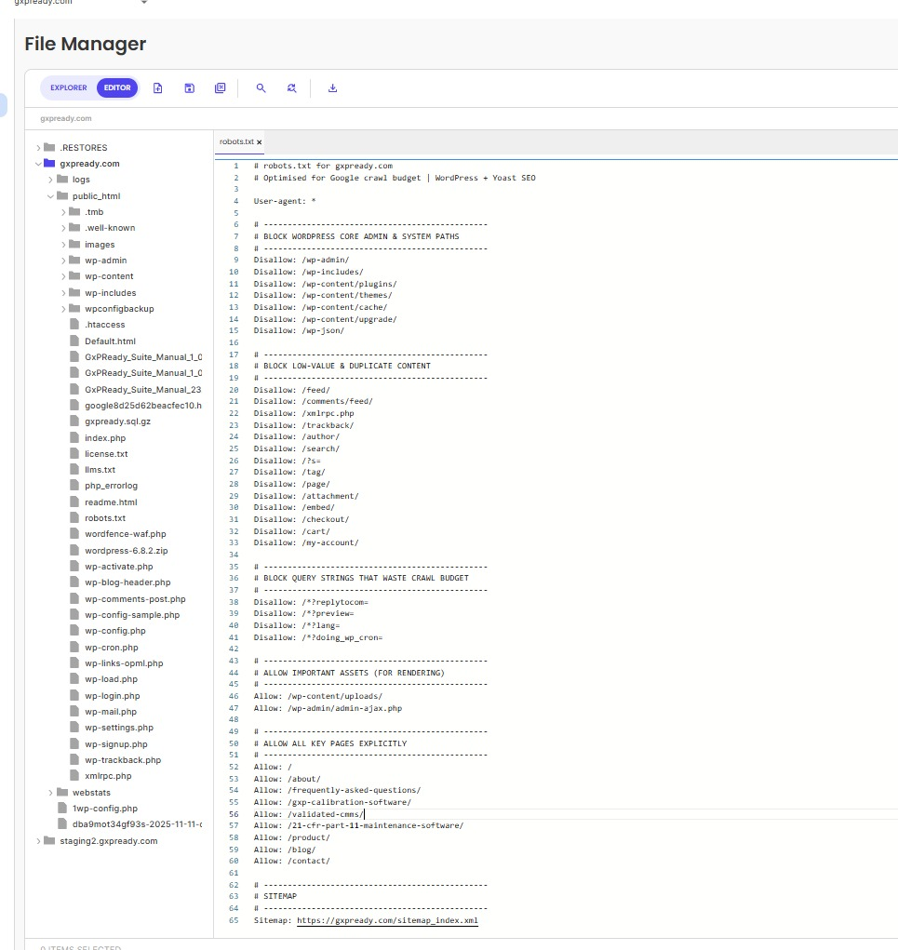898x950 pixels.
Task: Select the robots.txt tab
Action: (x=236, y=142)
